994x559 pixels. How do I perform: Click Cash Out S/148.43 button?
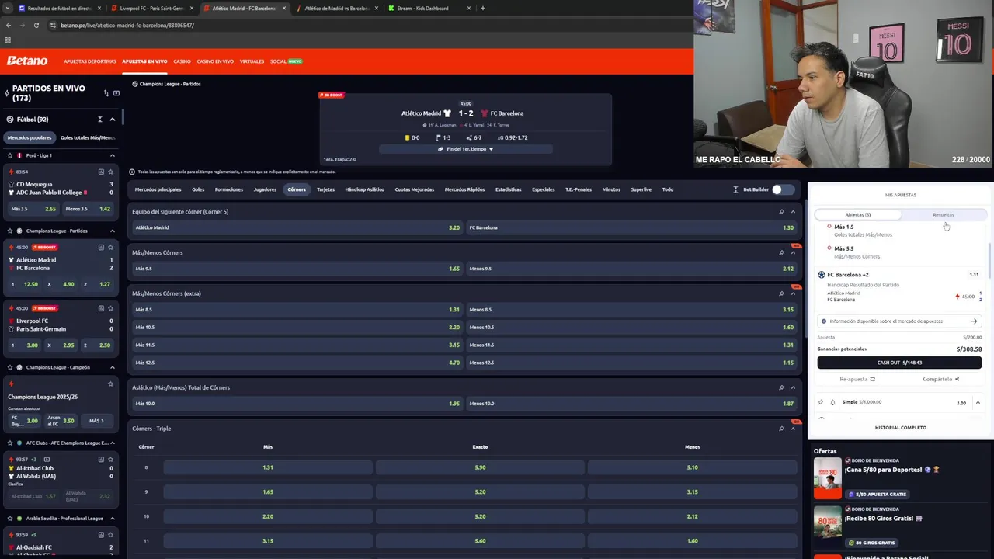click(x=899, y=363)
